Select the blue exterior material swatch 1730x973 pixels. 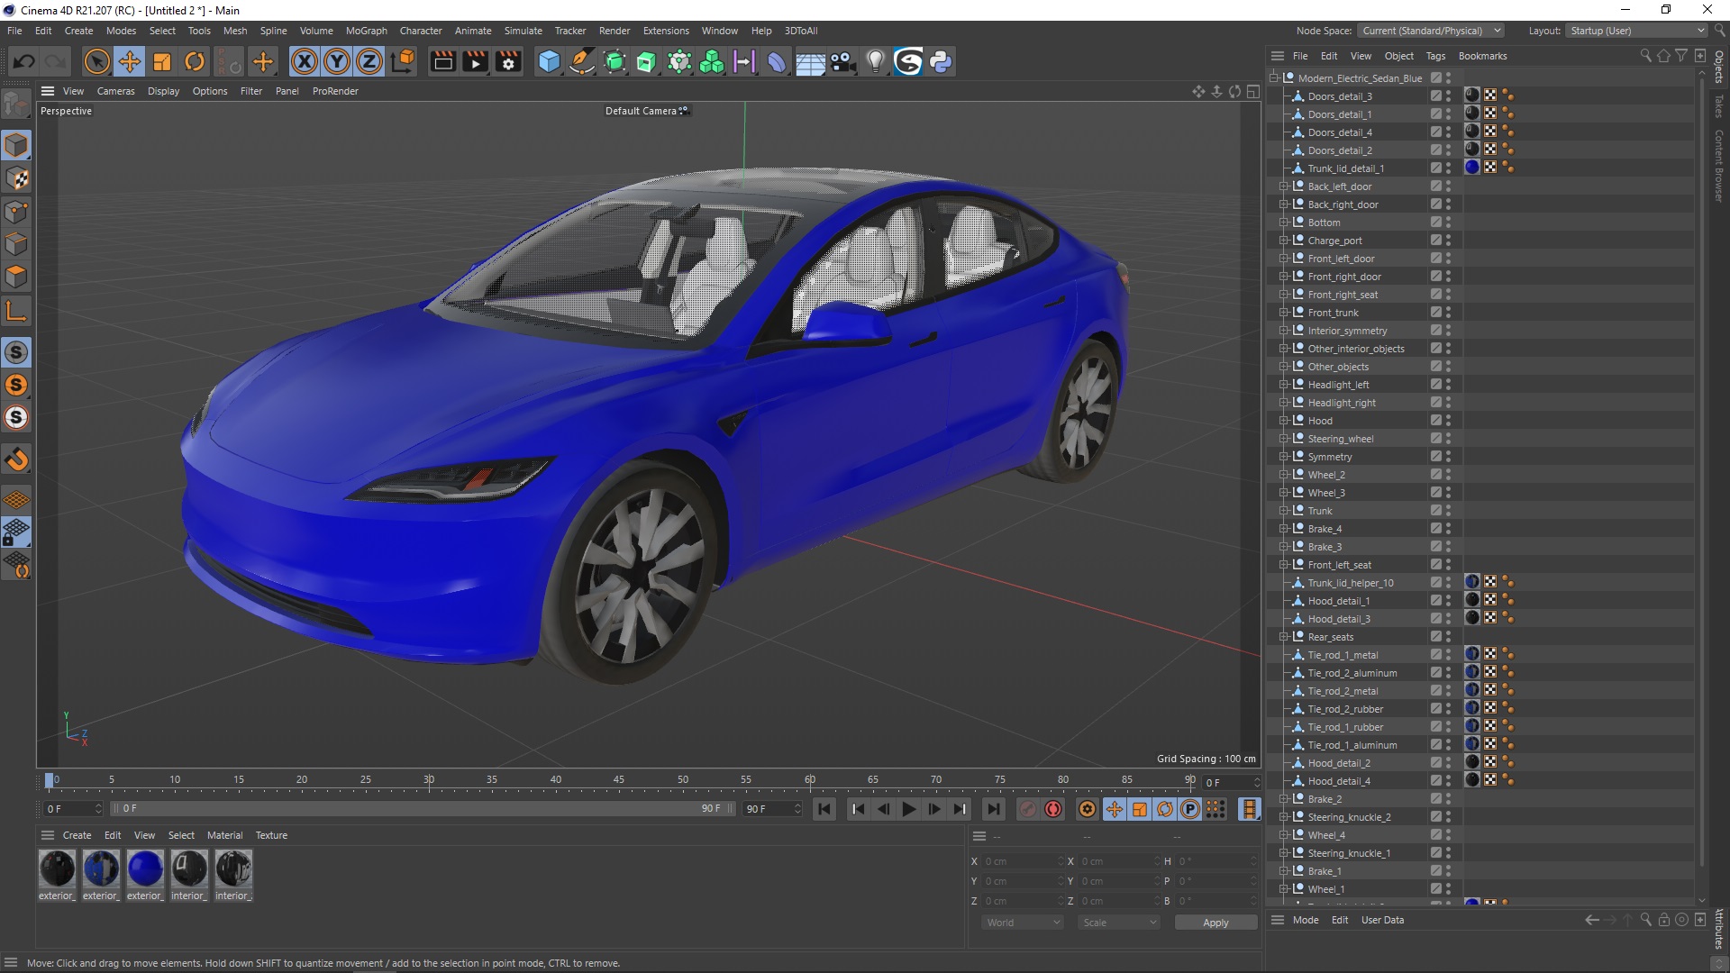tap(145, 869)
